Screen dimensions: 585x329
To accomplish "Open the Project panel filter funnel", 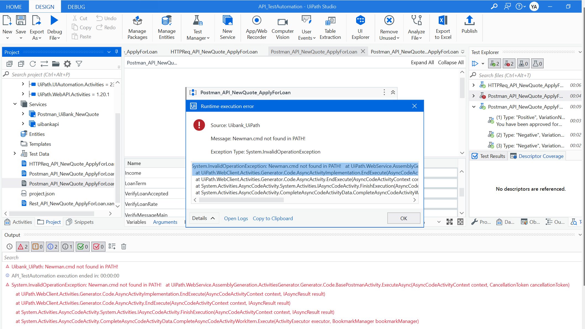I will [79, 64].
